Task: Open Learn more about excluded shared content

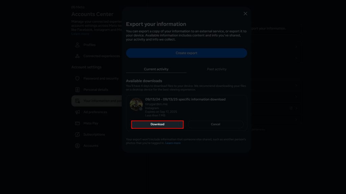Action: pyautogui.click(x=173, y=143)
